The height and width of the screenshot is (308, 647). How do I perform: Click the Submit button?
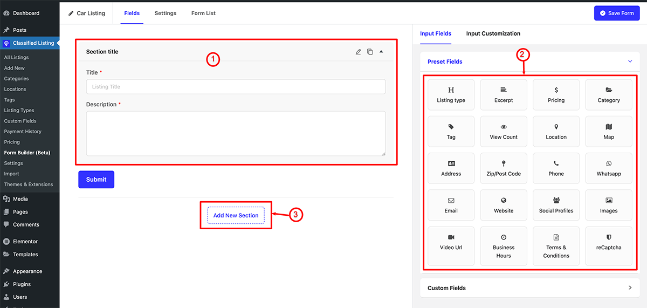pos(96,180)
